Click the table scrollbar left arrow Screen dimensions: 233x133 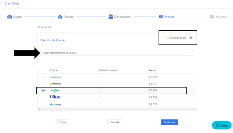[x=39, y=109]
